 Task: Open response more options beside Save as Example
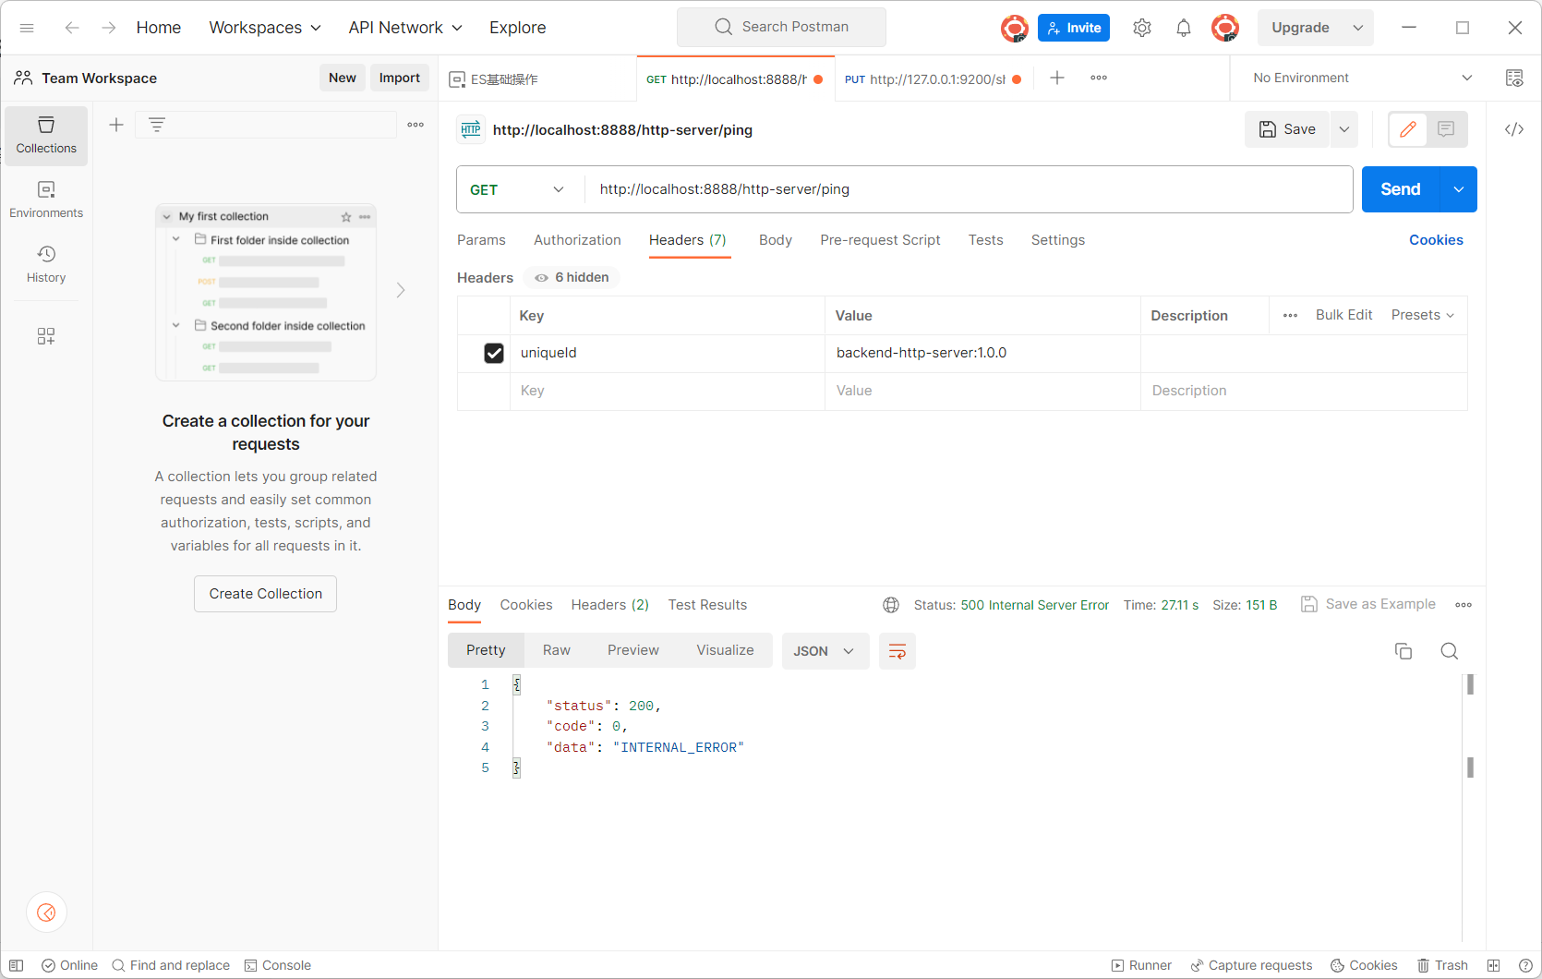1464,605
